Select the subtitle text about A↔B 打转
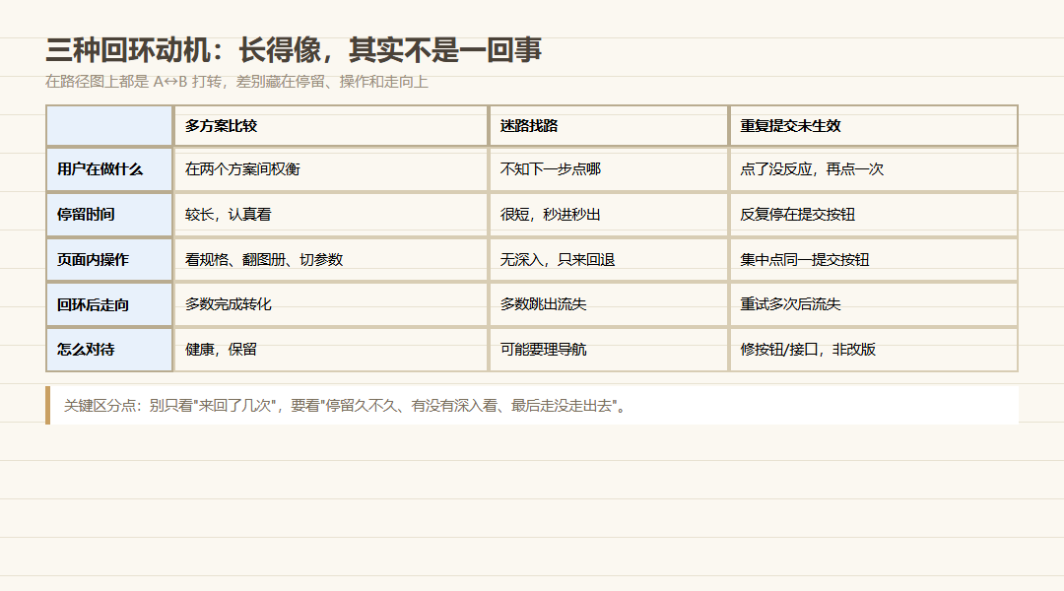 click(x=236, y=82)
